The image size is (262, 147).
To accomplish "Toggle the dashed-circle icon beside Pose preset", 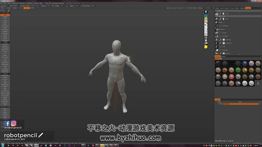I will [x=220, y=47].
